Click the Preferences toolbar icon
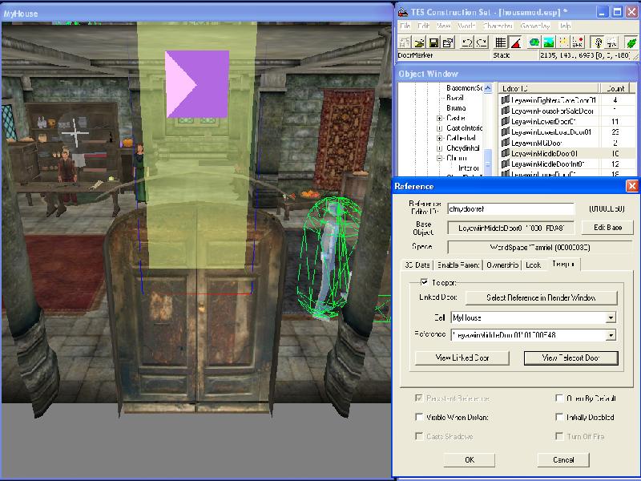 449,42
